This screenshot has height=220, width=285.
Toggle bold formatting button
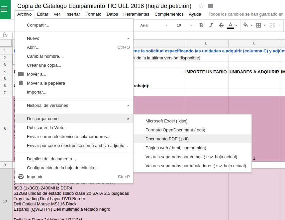pos(201,25)
